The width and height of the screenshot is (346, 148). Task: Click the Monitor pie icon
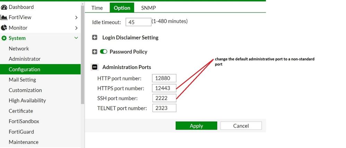tap(4, 28)
